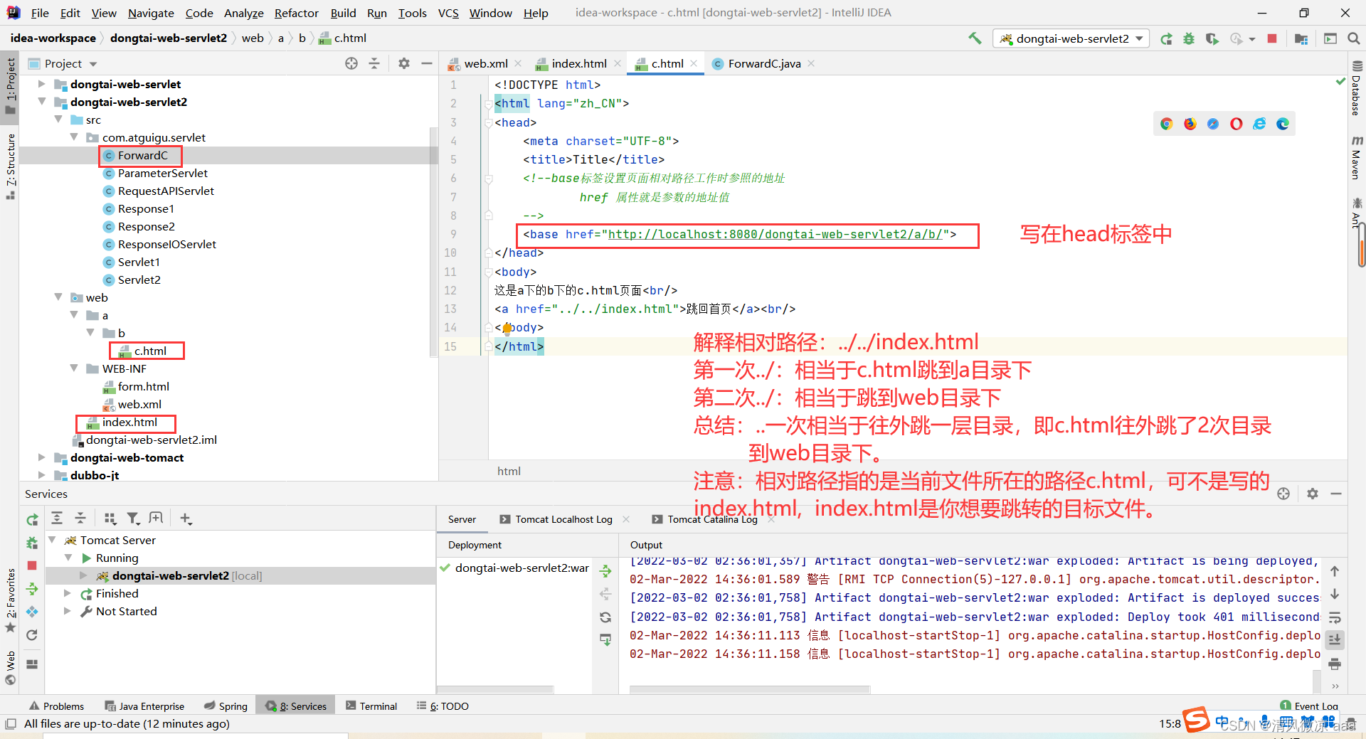Close the c.html editor tab

(x=694, y=63)
